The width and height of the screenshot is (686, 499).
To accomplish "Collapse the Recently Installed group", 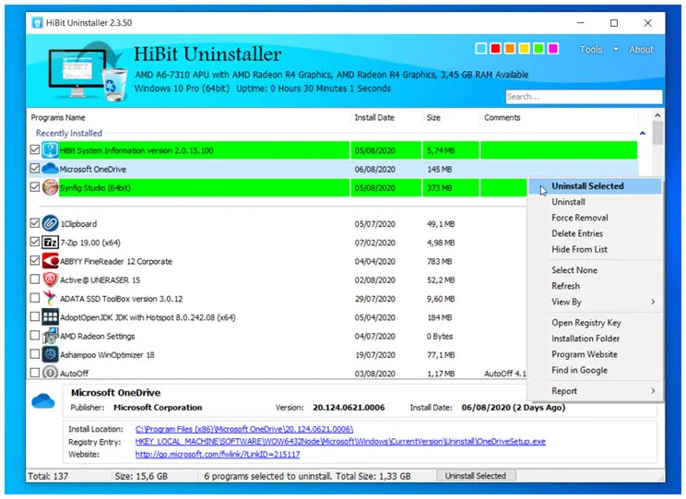I will [x=643, y=133].
